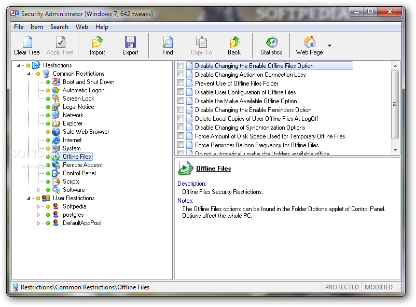Click the Clear Tree toolbar icon
The width and height of the screenshot is (416, 307).
point(27,42)
